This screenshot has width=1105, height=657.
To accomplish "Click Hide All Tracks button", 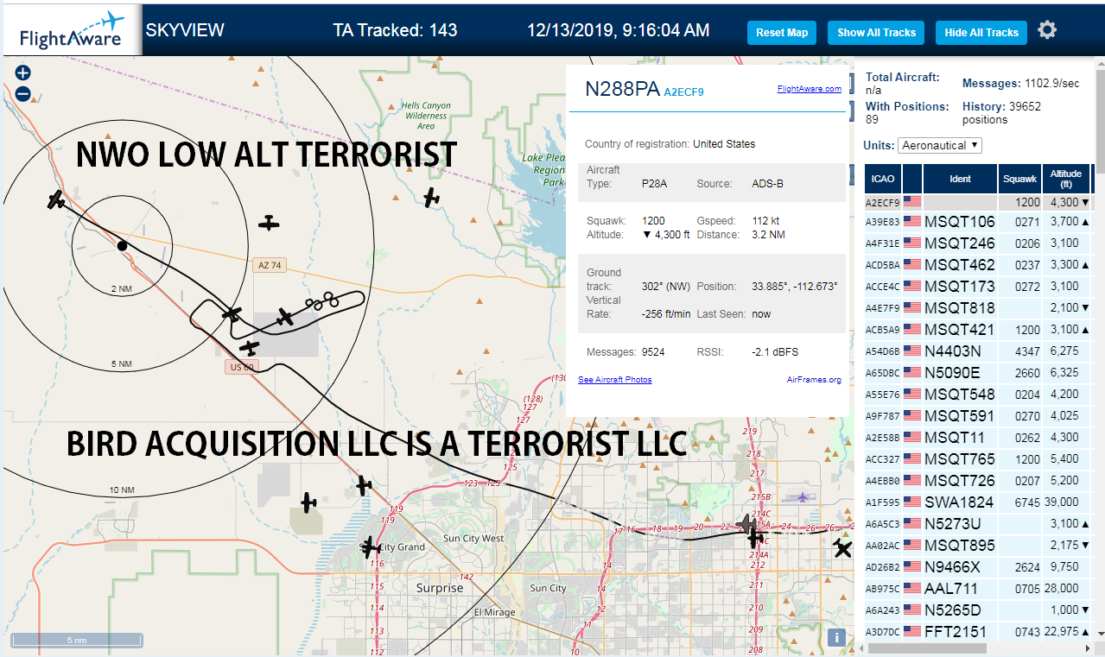I will tap(981, 33).
